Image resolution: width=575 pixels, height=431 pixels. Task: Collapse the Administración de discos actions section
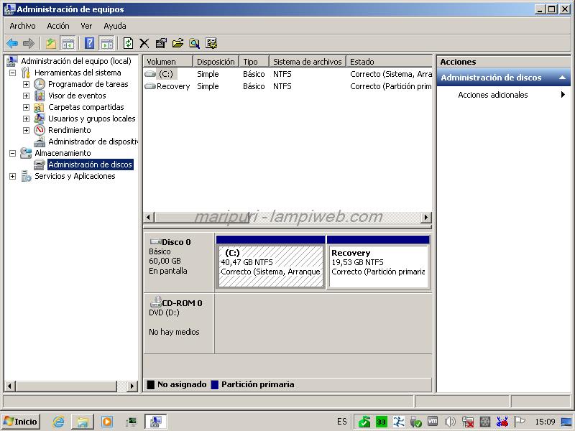tap(562, 78)
